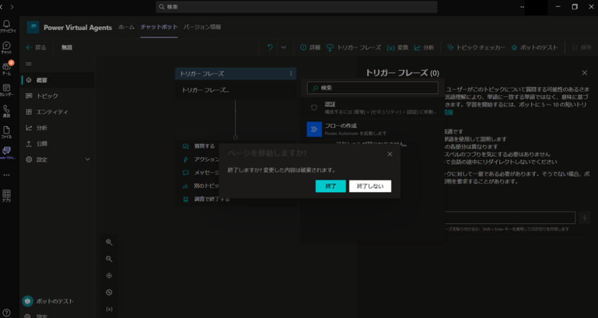Select フローの作成 Power Automate entry
This screenshot has height=318, width=598.
(x=373, y=129)
